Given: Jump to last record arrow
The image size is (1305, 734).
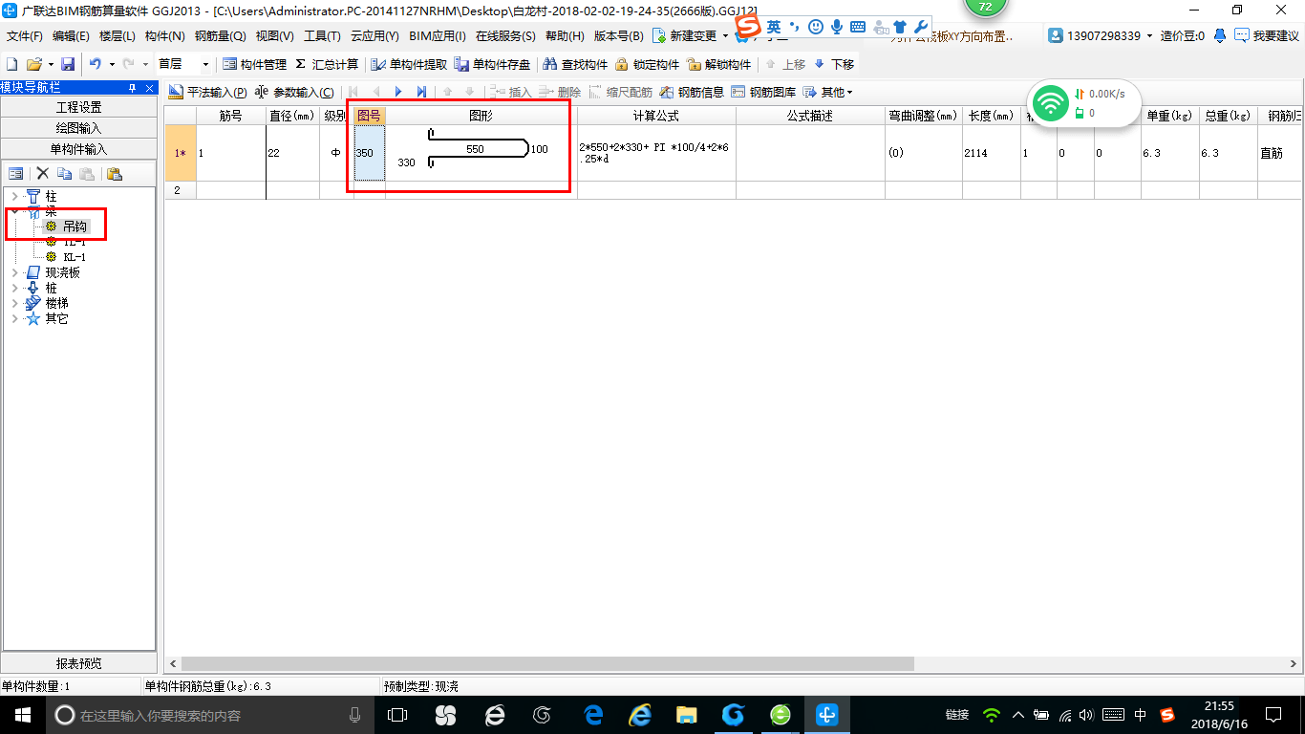Looking at the screenshot, I should pos(421,92).
